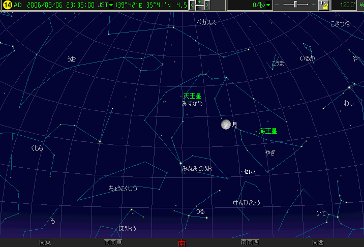The width and height of the screenshot is (364, 247).
Task: Click the step-back left arrow button
Action: pos(192,5)
